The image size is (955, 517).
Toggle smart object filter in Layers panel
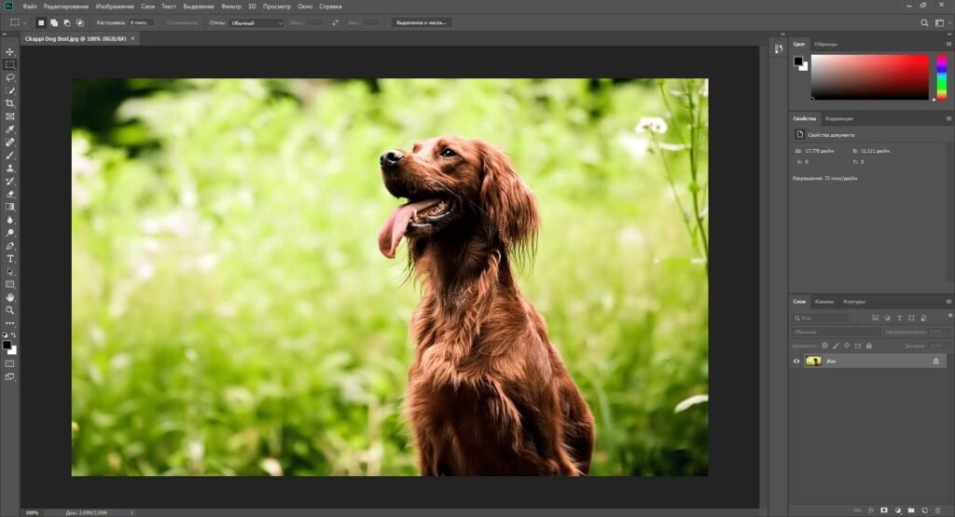point(924,318)
